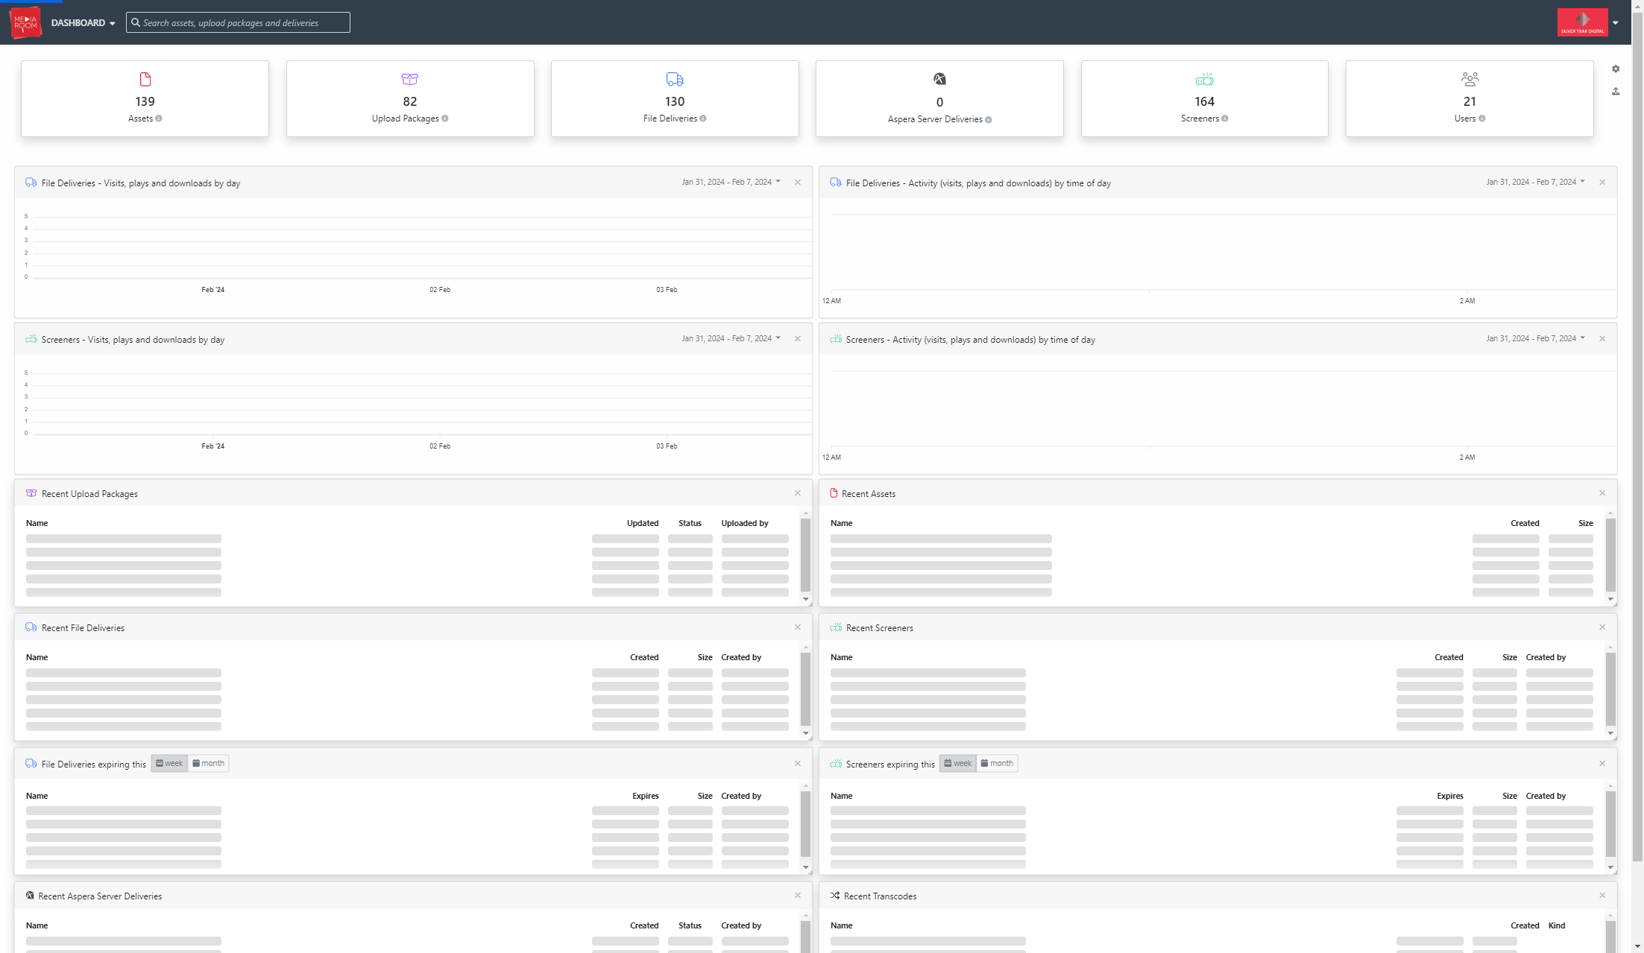Close Recent File Deliveries widget
This screenshot has width=1644, height=953.
click(x=798, y=627)
